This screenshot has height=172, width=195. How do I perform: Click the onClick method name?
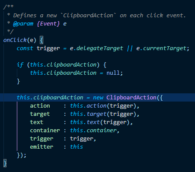point(15,40)
